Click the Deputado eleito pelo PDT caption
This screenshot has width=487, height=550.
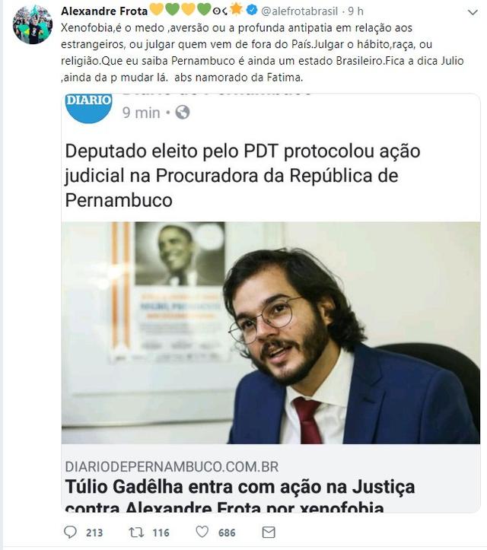coord(243,176)
